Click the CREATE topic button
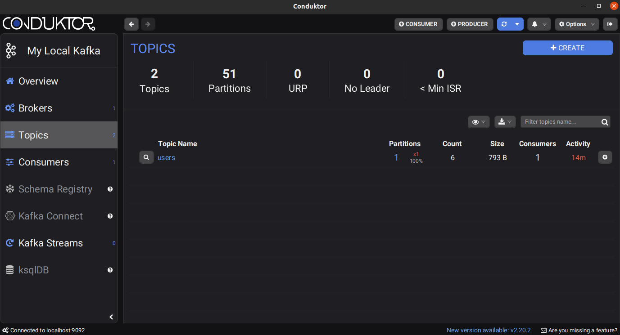This screenshot has width=620, height=335. pyautogui.click(x=567, y=48)
